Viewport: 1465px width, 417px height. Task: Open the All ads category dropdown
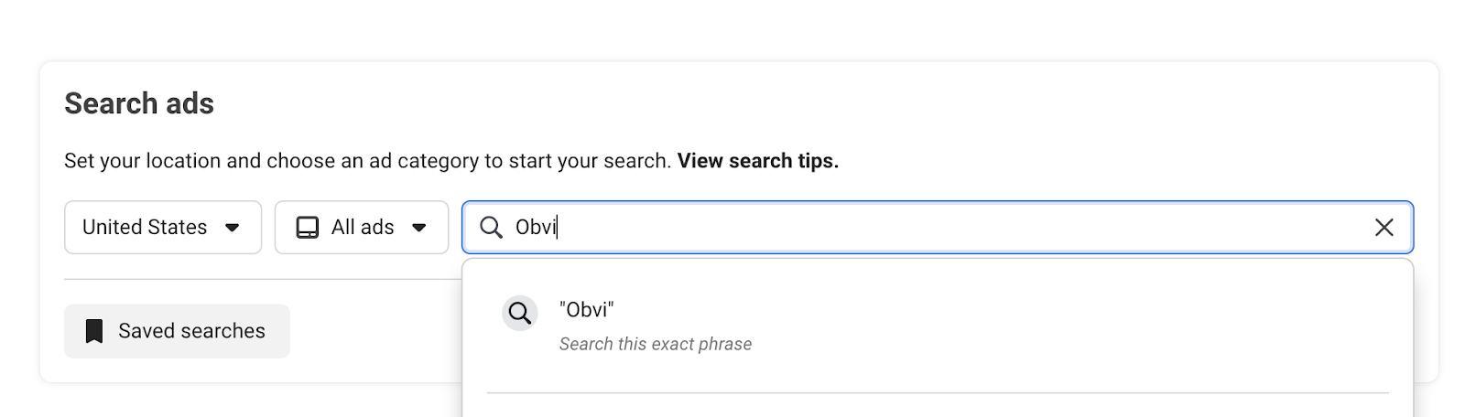tap(362, 227)
